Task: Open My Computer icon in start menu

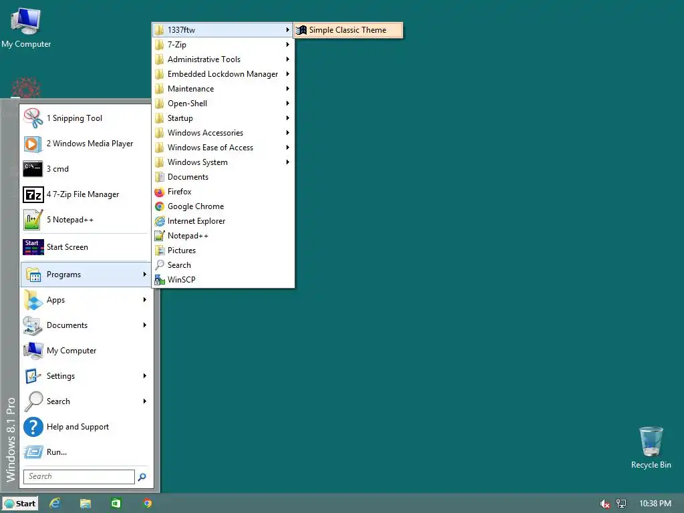Action: point(33,350)
